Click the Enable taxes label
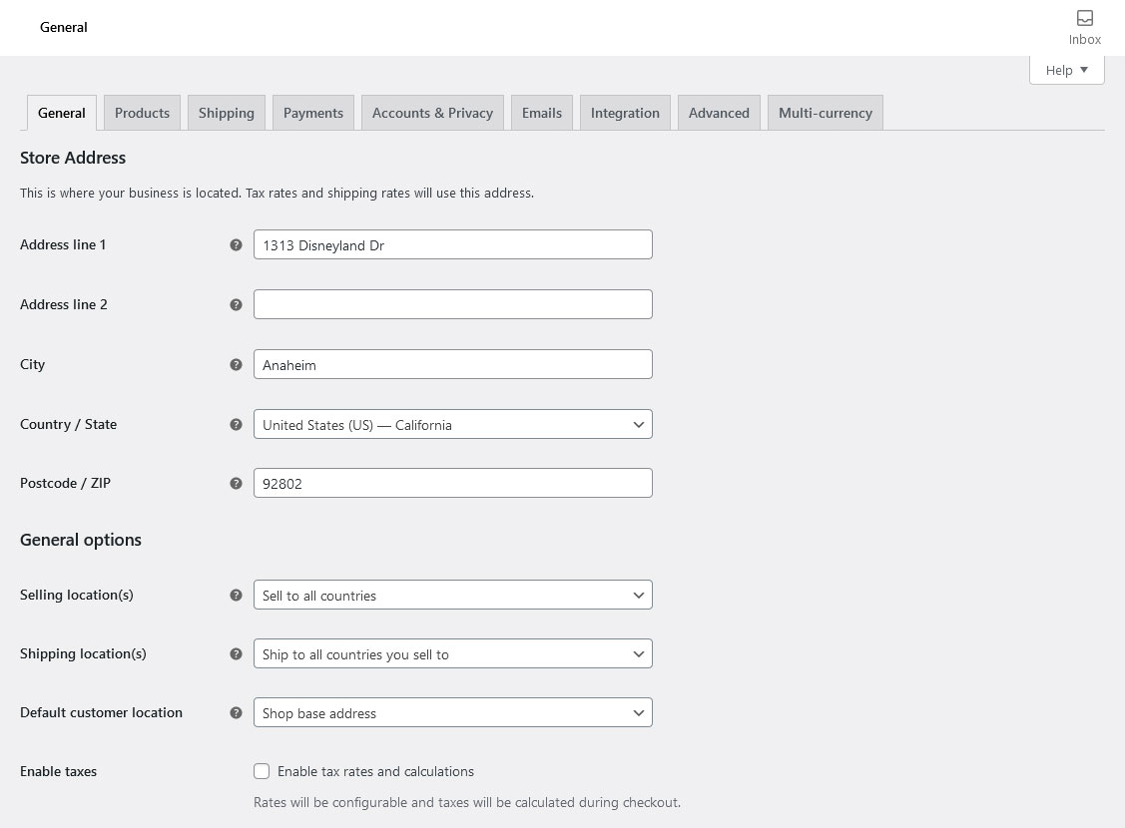 click(58, 771)
